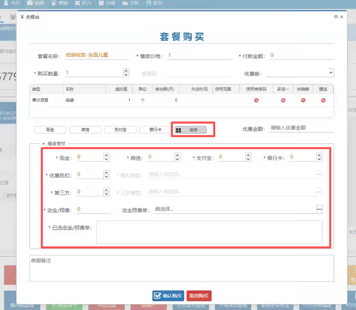356x310 pixels.
Task: Open the 分析 menu in top bar
Action: click(x=131, y=3)
